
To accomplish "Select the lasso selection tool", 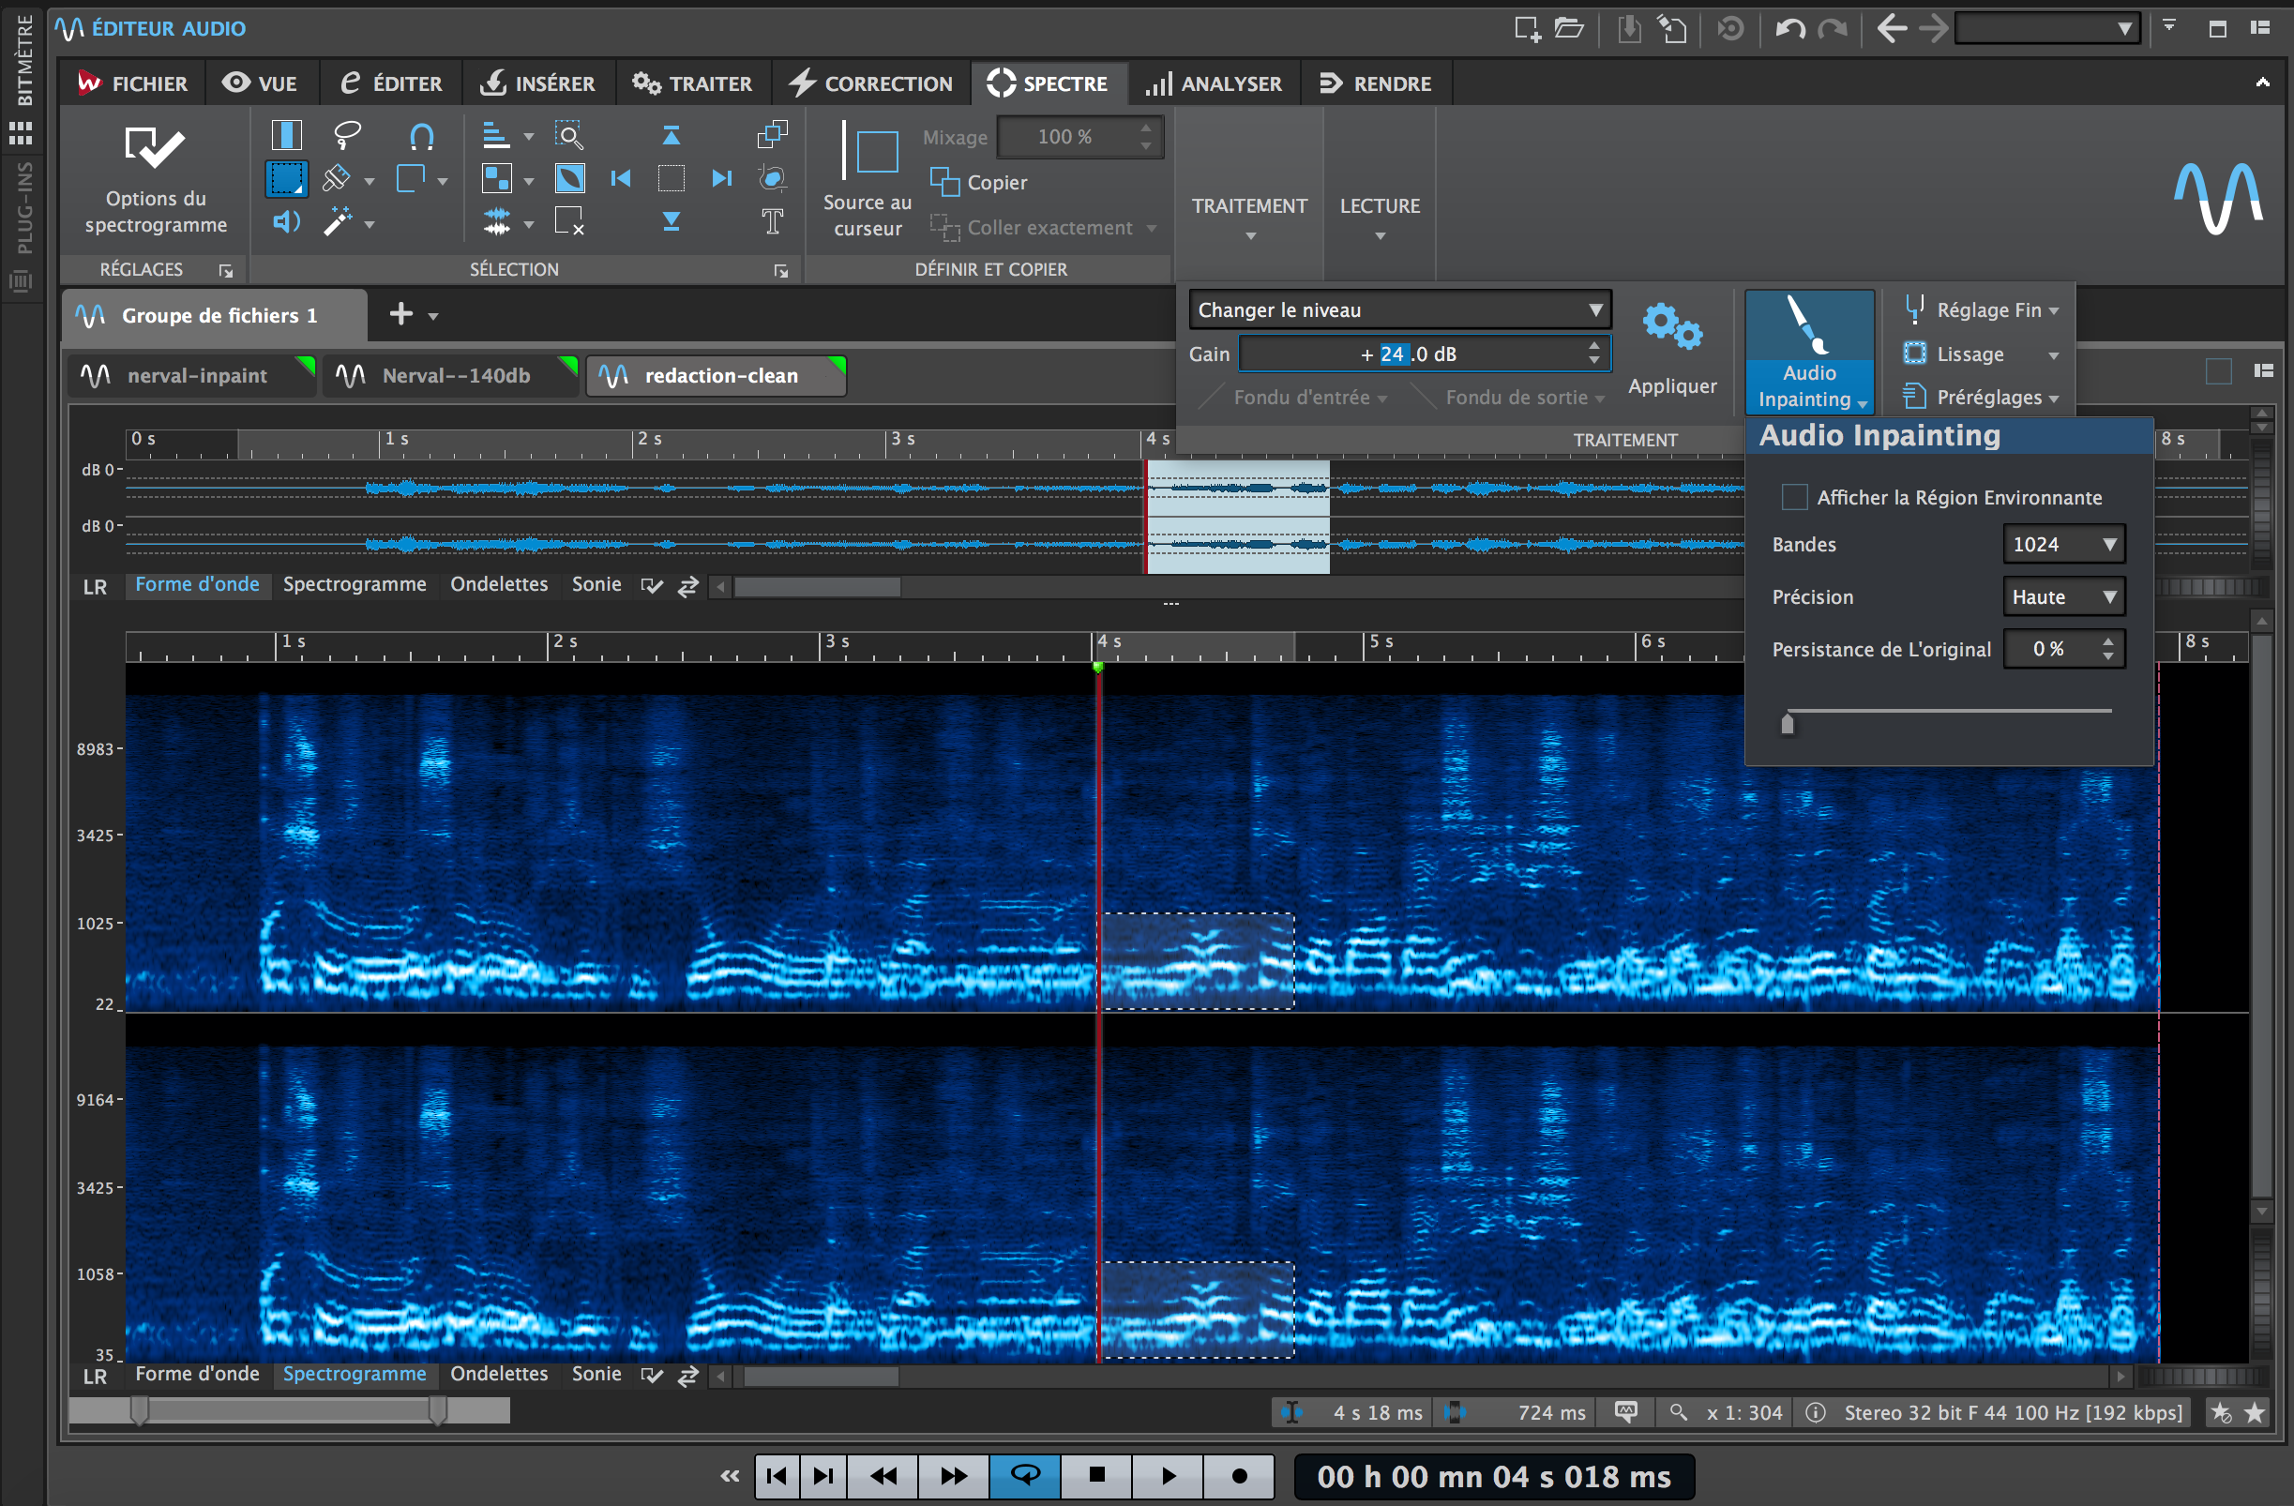I will coord(347,137).
